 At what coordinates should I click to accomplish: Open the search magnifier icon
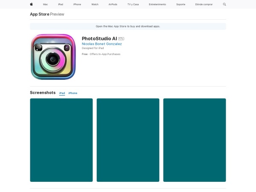coord(224,4)
